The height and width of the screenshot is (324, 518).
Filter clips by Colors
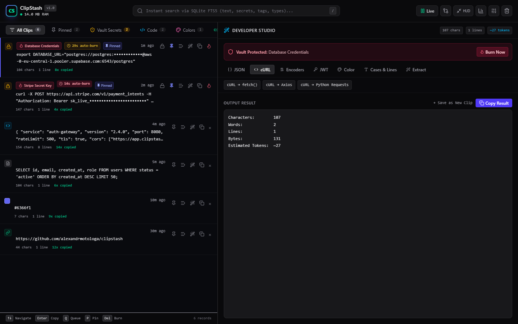click(189, 30)
